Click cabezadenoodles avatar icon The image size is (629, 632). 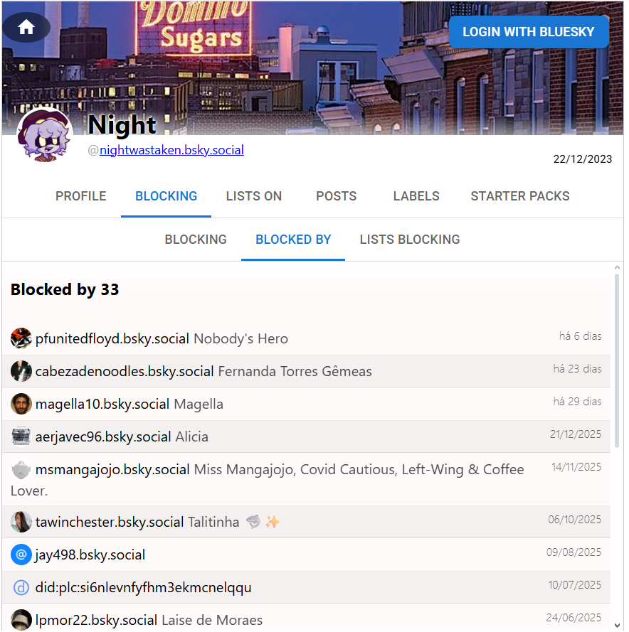(x=21, y=371)
